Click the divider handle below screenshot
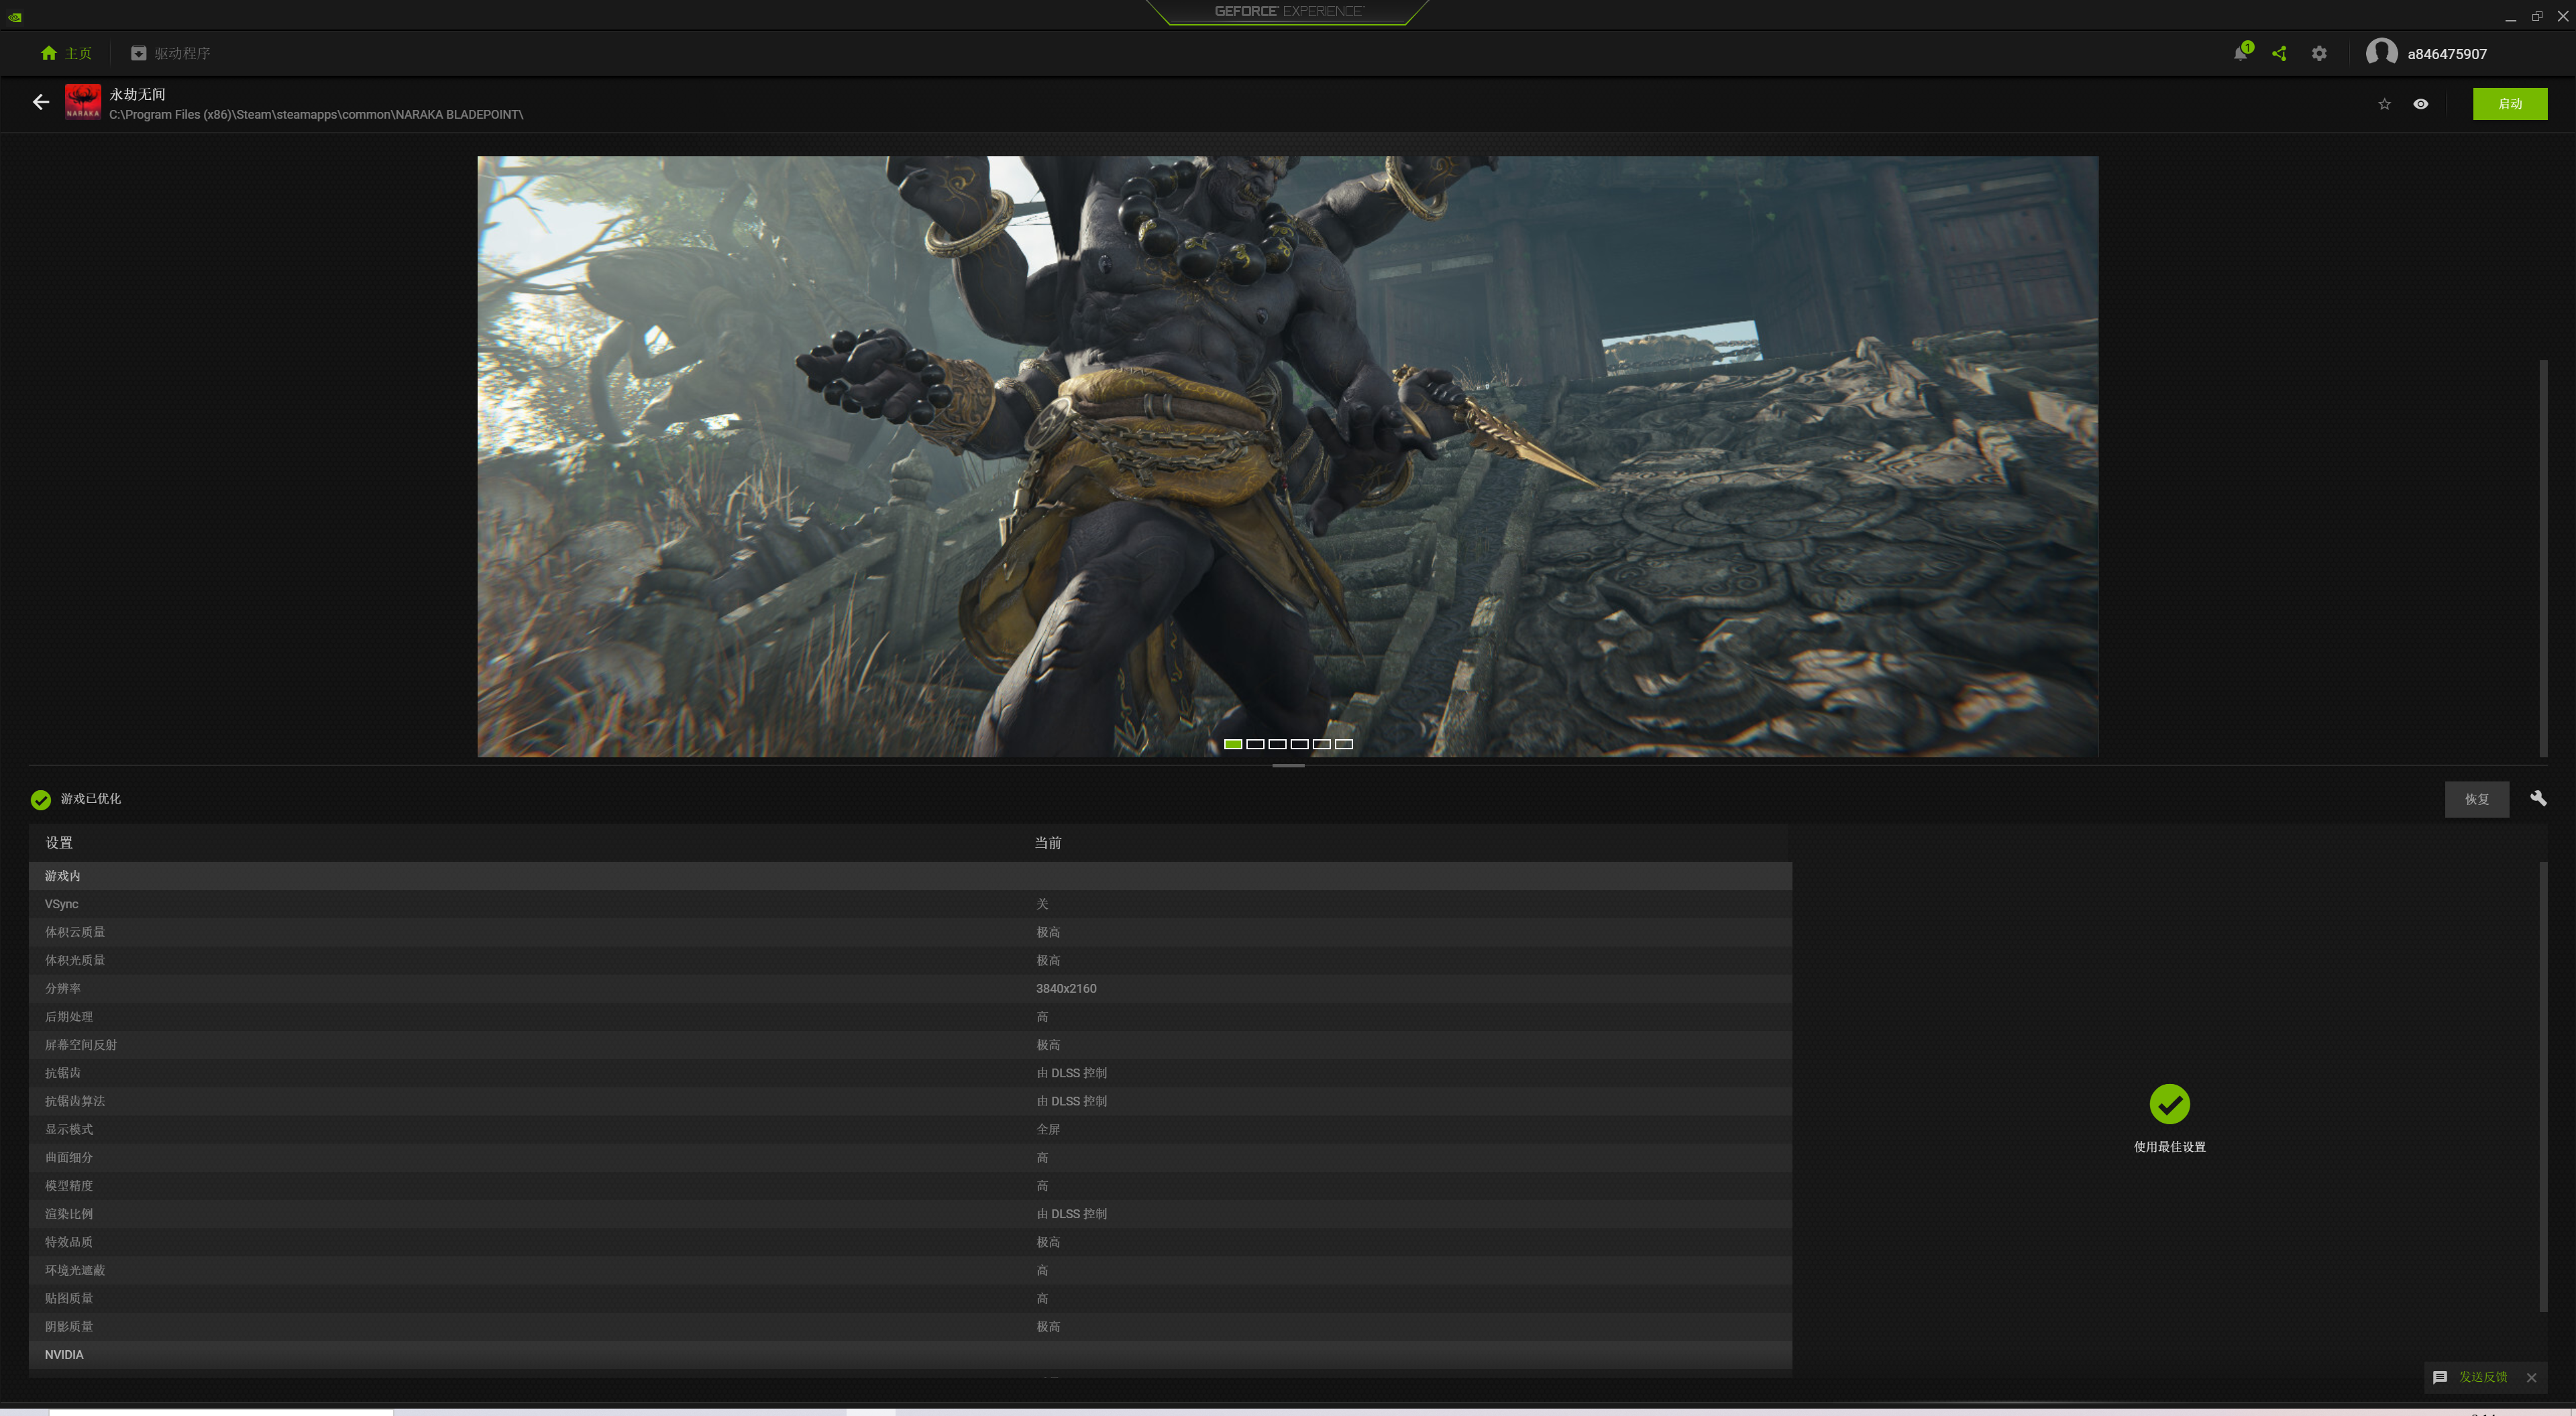2576x1416 pixels. (1287, 766)
